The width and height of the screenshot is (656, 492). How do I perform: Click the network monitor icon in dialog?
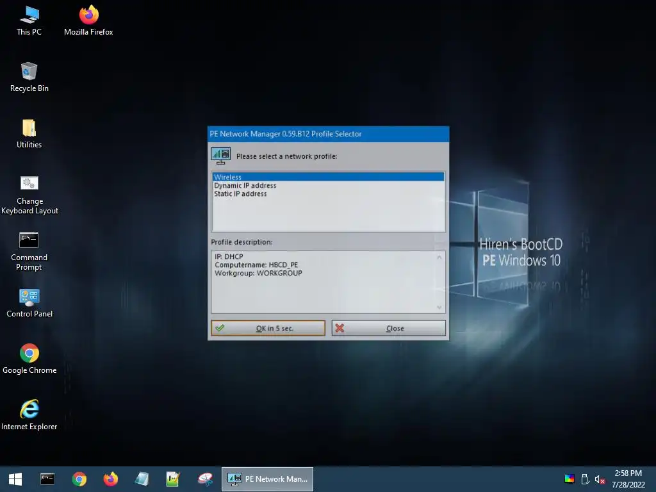pos(221,156)
